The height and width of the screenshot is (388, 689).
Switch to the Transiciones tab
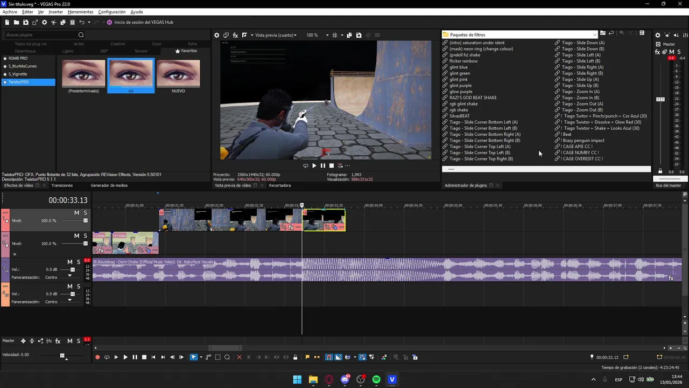[62, 185]
